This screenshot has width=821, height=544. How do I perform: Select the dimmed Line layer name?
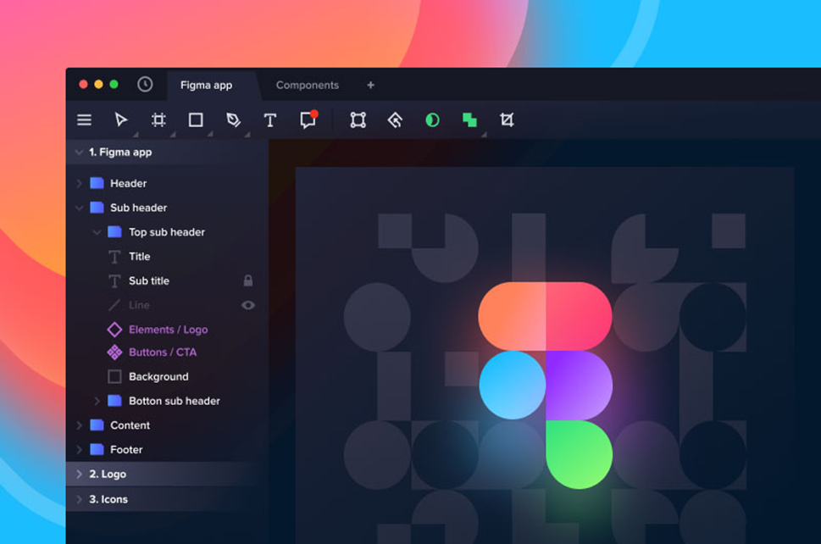(x=139, y=305)
